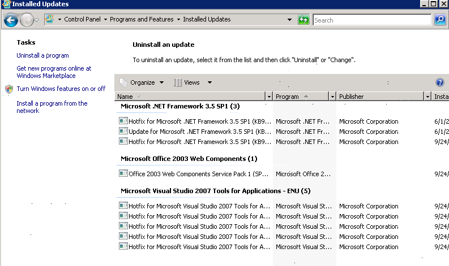Open Get new programs online at Windows Marketplace

click(54, 72)
